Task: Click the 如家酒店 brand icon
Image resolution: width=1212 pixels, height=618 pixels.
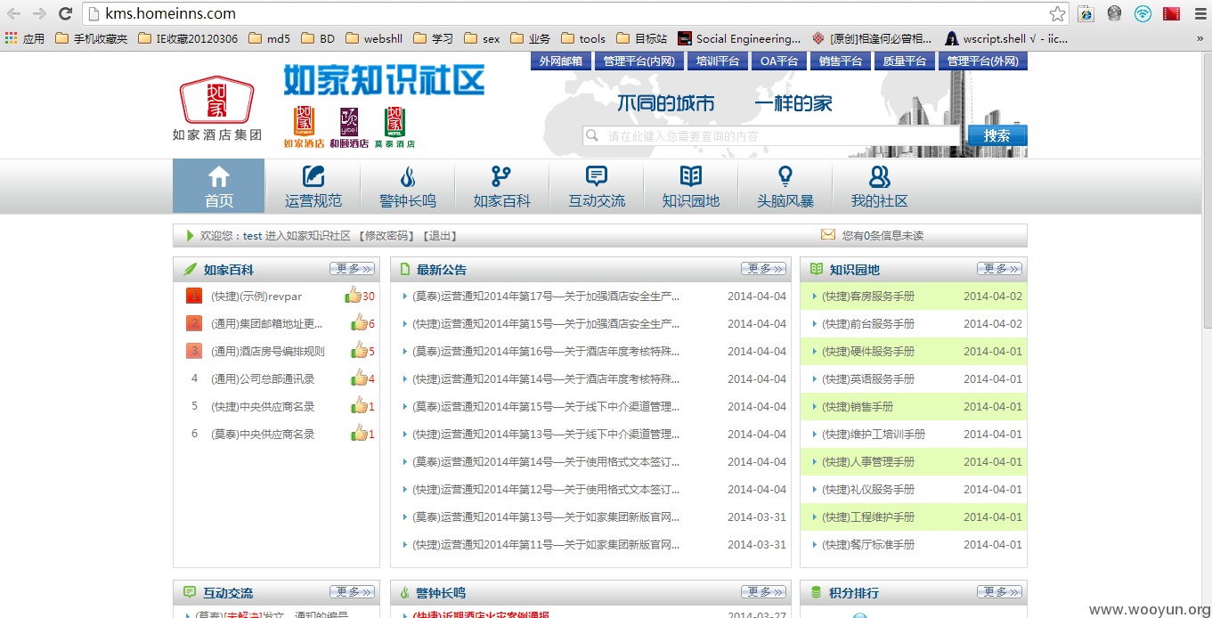Action: [x=304, y=128]
